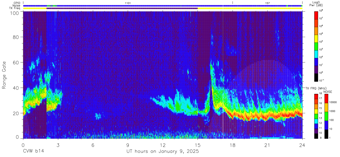Click the 9 label on TX FRQ legend
The image size is (340, 157).
point(320,138)
